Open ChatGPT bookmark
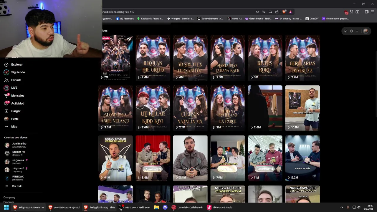This screenshot has width=377, height=212. tap(312, 19)
